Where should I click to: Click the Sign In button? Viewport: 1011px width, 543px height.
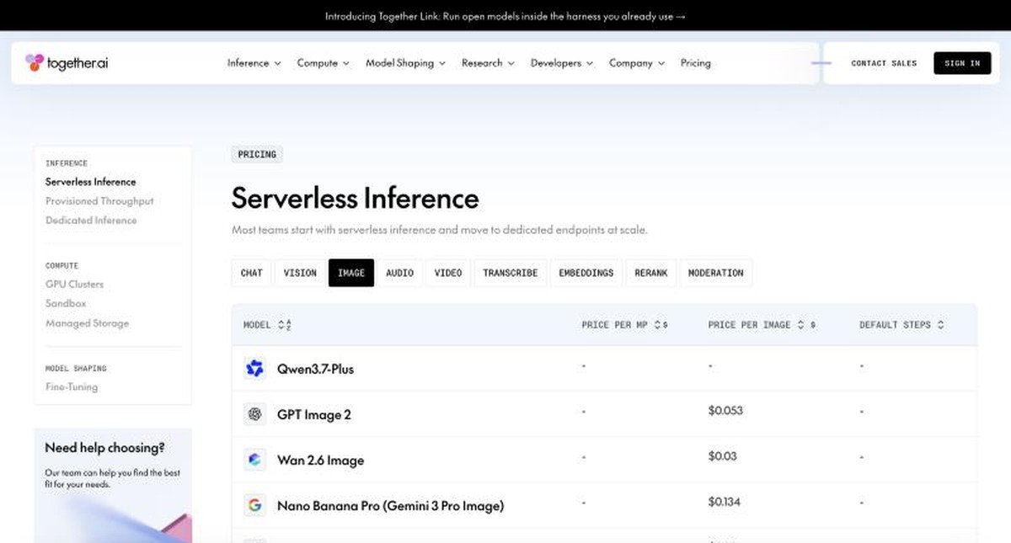(962, 63)
